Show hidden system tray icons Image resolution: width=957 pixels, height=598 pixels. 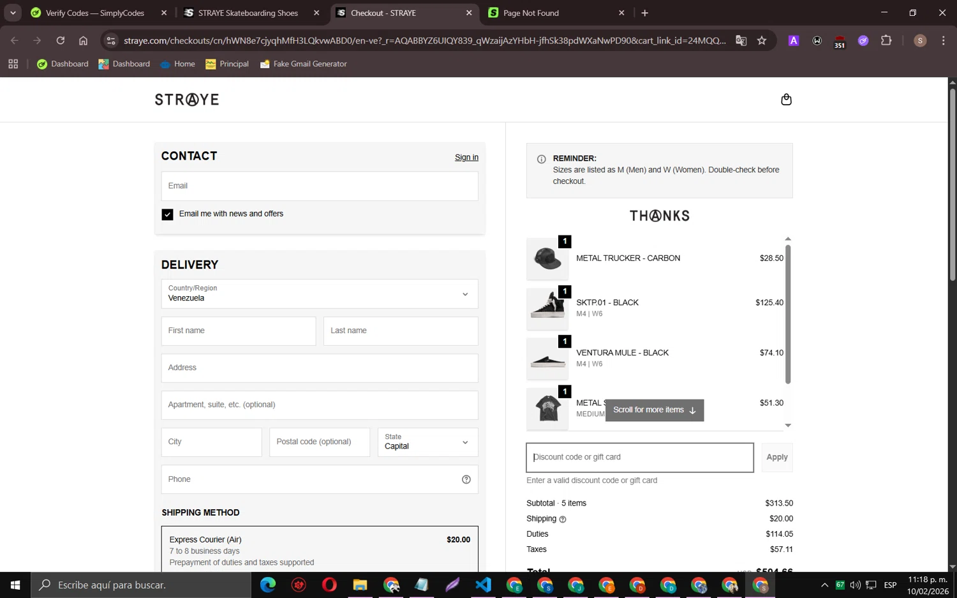pos(824,585)
